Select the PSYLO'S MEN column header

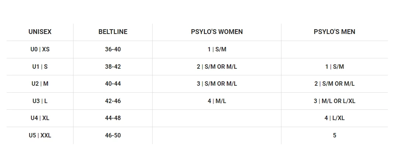click(x=334, y=32)
